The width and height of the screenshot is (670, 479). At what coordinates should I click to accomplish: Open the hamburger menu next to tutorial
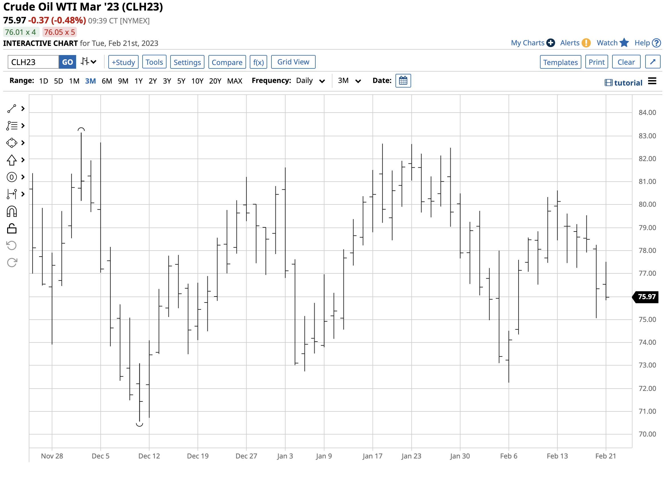(652, 82)
